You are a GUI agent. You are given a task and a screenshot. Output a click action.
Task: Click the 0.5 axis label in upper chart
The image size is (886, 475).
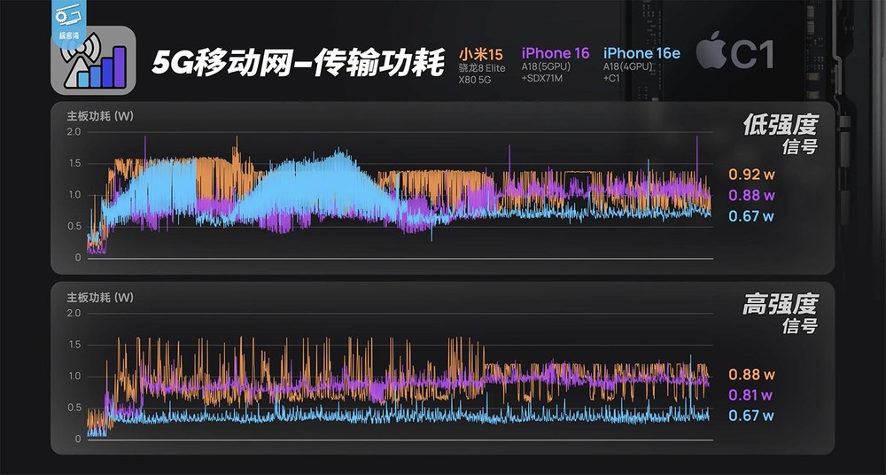point(74,226)
